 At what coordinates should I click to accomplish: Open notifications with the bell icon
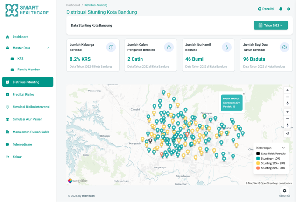click(281, 9)
